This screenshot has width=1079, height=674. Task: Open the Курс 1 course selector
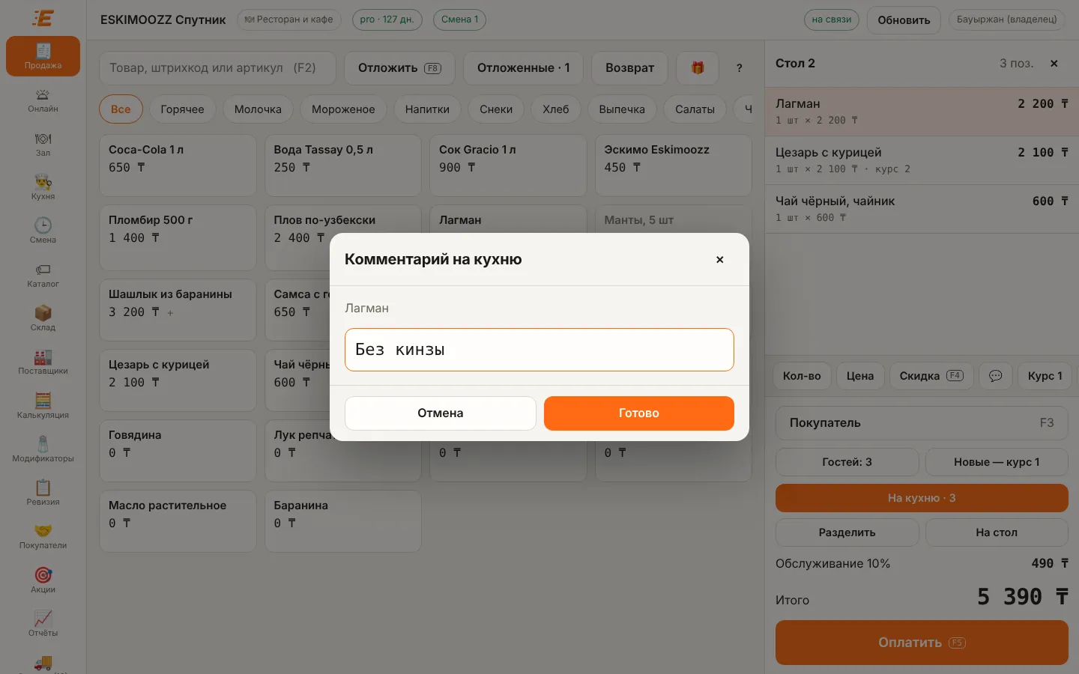1045,376
